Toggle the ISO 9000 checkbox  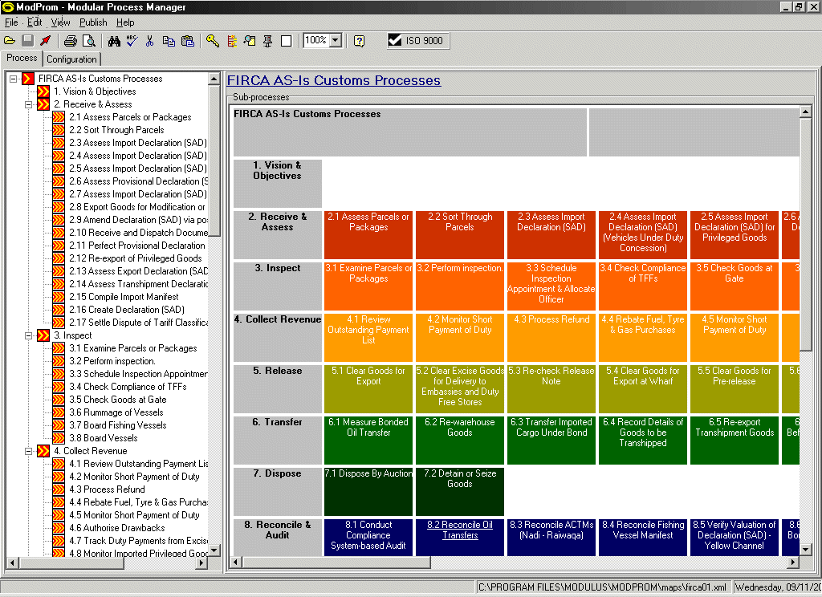click(x=395, y=40)
